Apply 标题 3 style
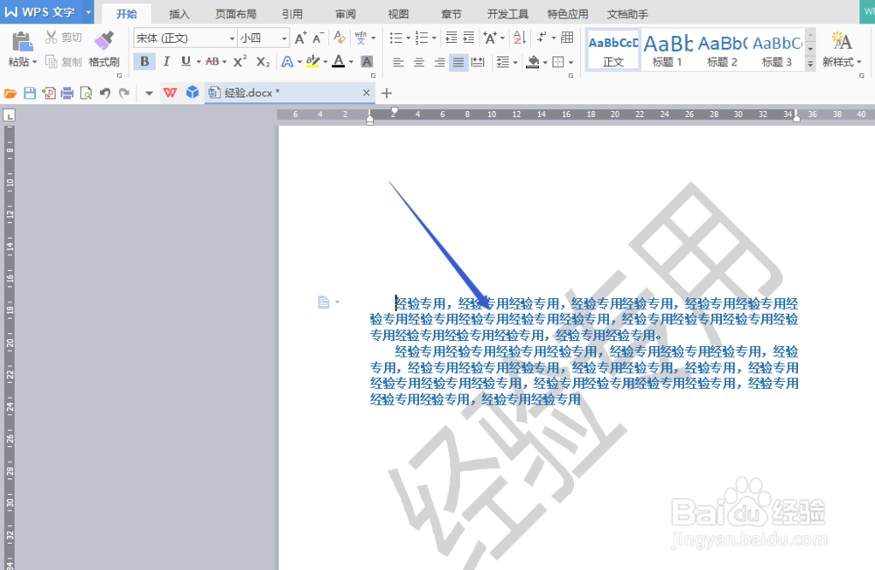875x570 pixels. pyautogui.click(x=777, y=51)
